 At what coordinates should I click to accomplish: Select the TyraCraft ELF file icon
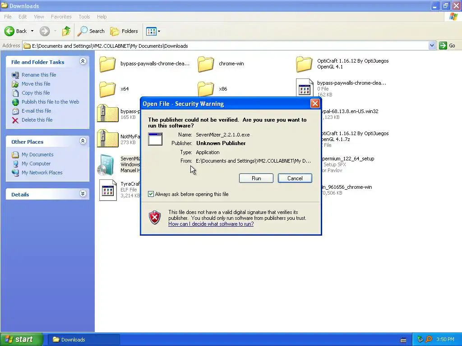click(x=108, y=190)
